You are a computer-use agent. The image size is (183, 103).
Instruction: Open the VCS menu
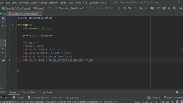(85, 3)
